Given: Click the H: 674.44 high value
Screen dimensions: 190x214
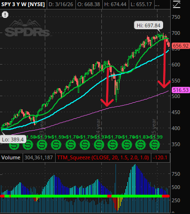Looking at the screenshot, I should tap(115, 4).
